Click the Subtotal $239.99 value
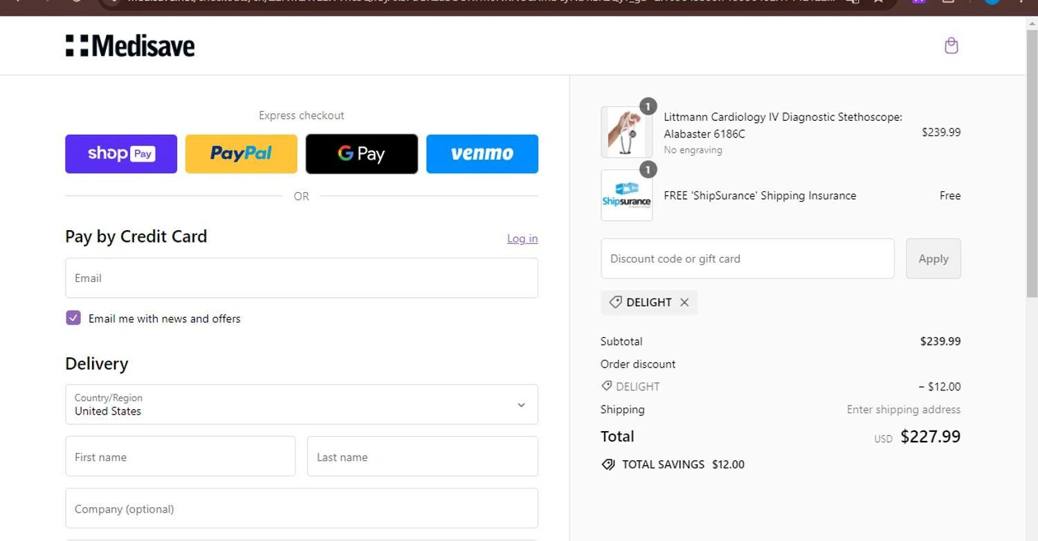The width and height of the screenshot is (1038, 541). (x=940, y=341)
